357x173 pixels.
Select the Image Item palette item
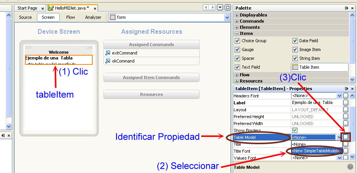point(307,49)
